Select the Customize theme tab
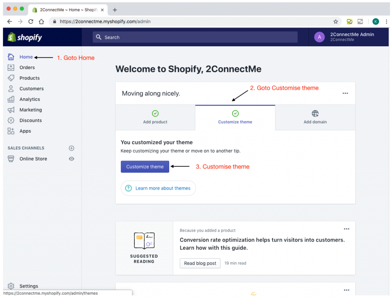 [x=235, y=117]
